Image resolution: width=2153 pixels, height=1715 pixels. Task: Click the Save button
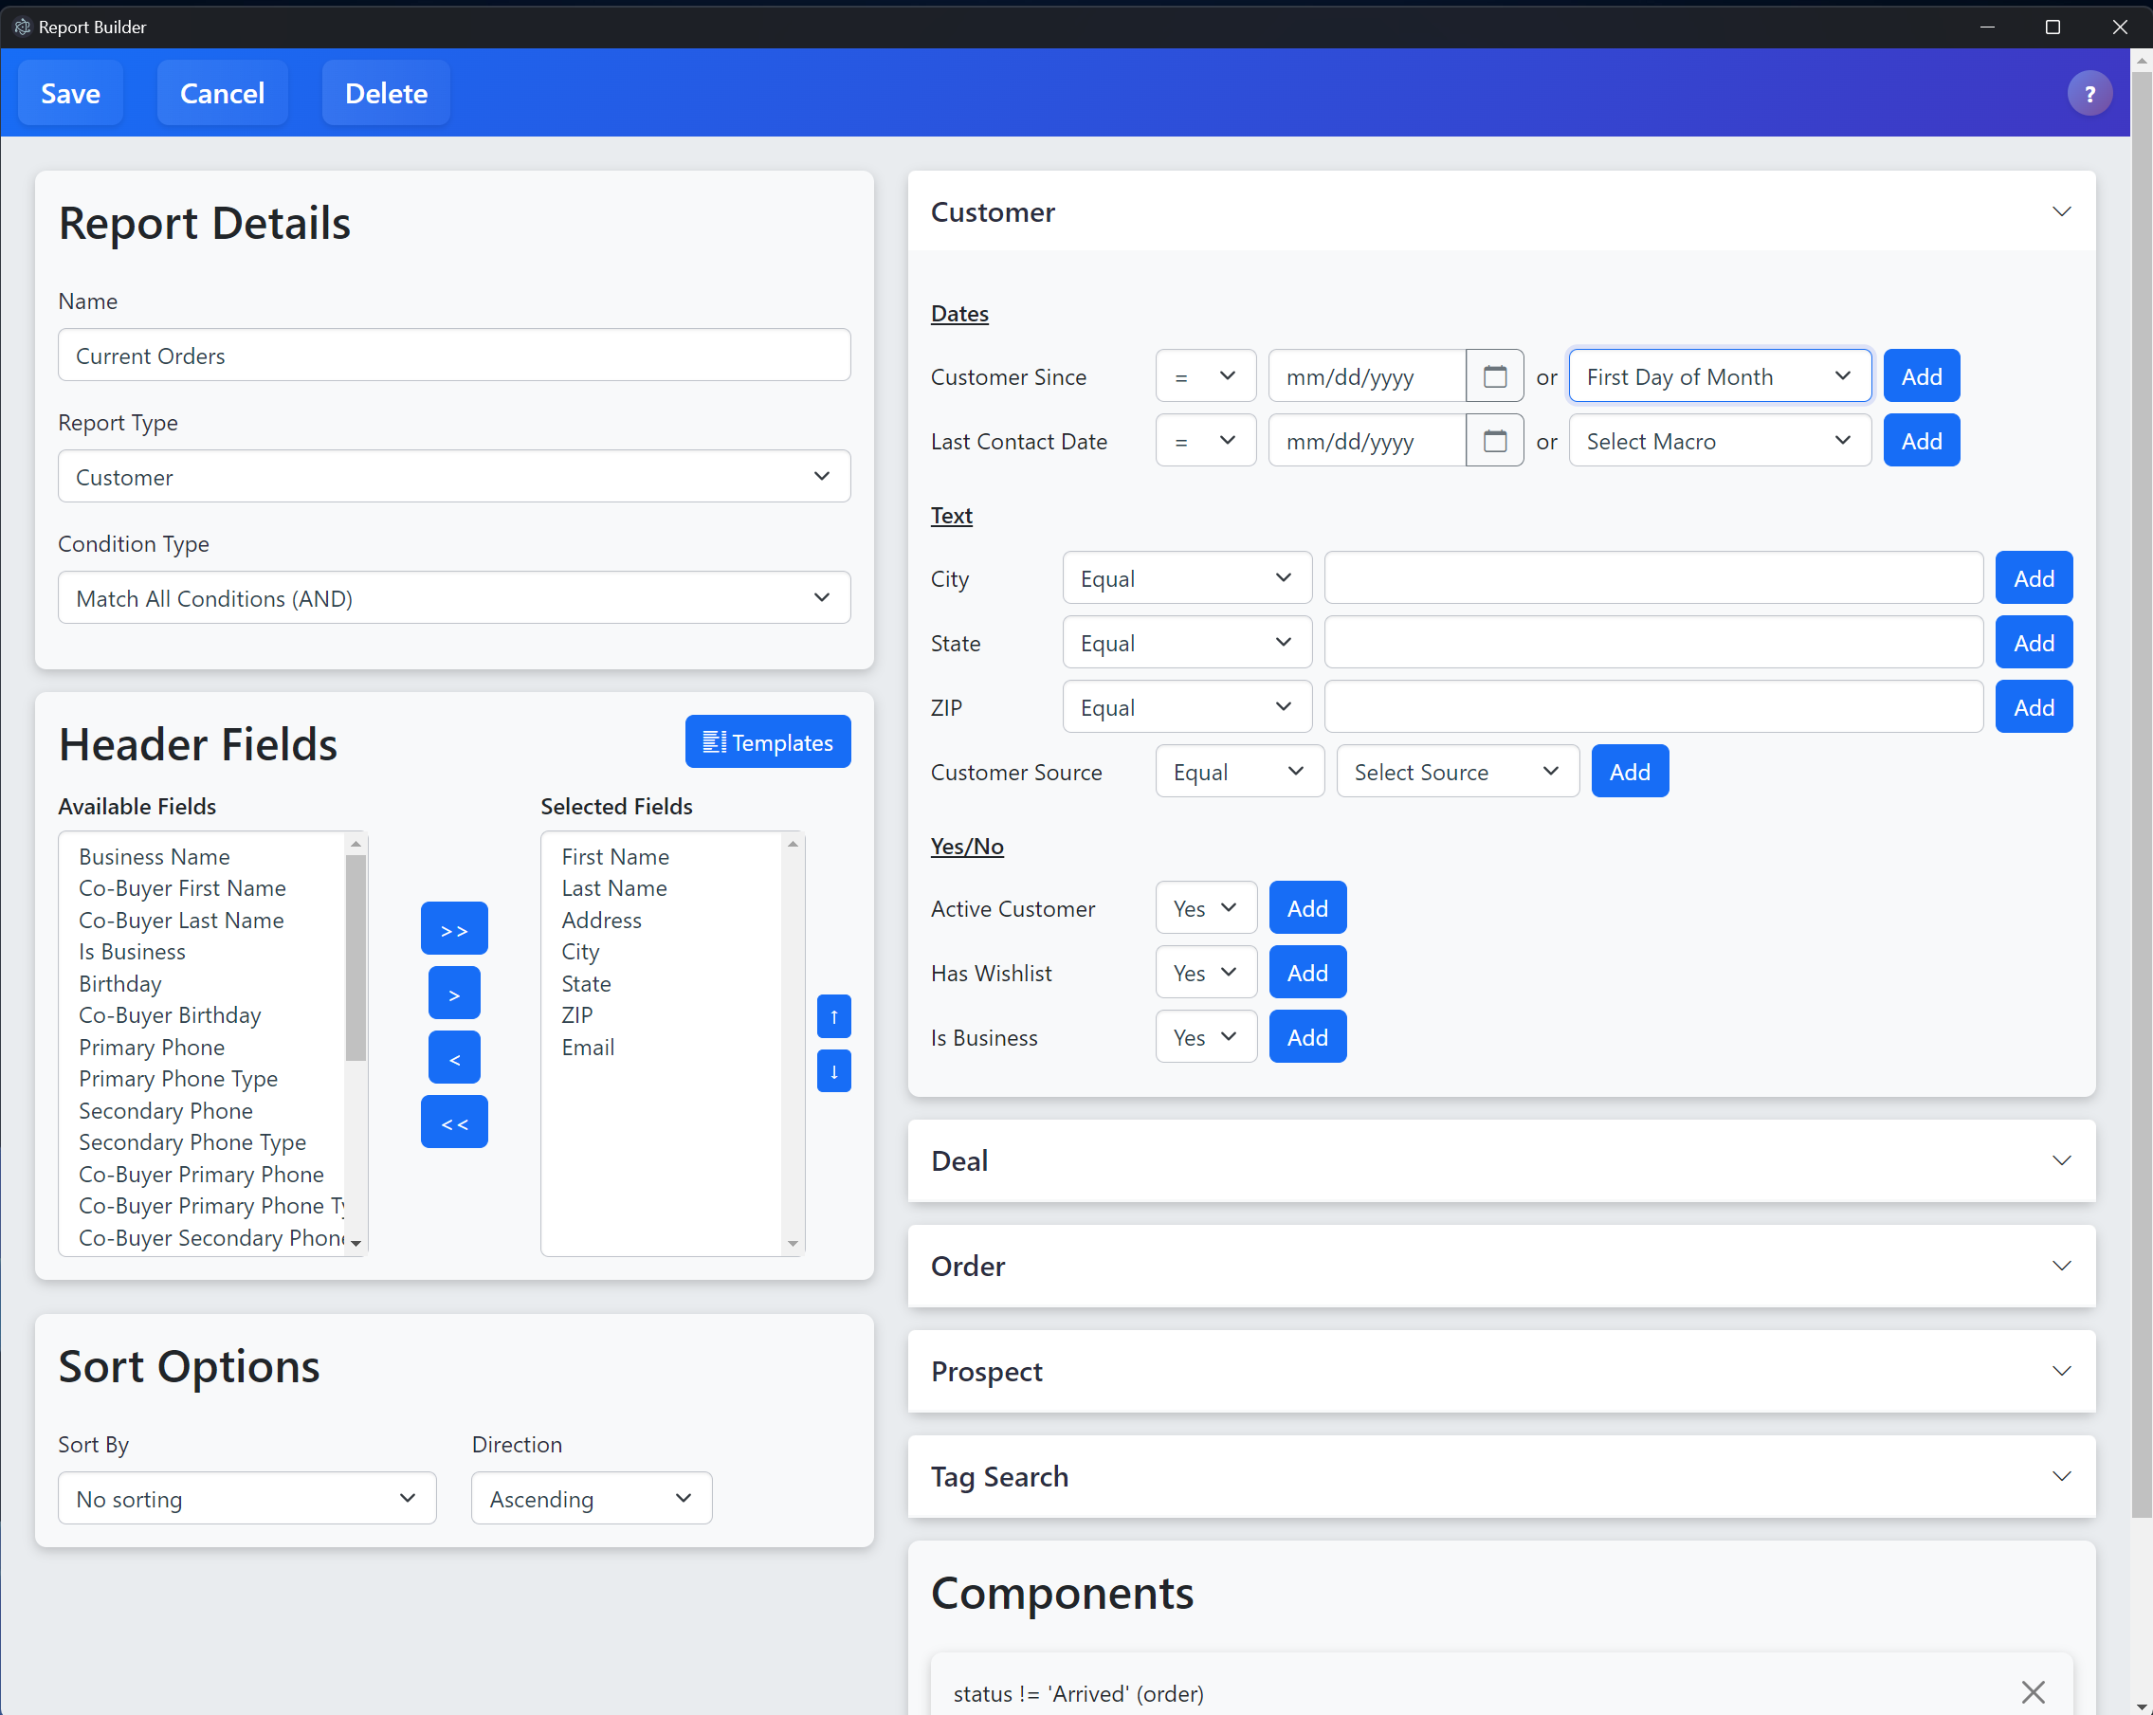[x=70, y=93]
